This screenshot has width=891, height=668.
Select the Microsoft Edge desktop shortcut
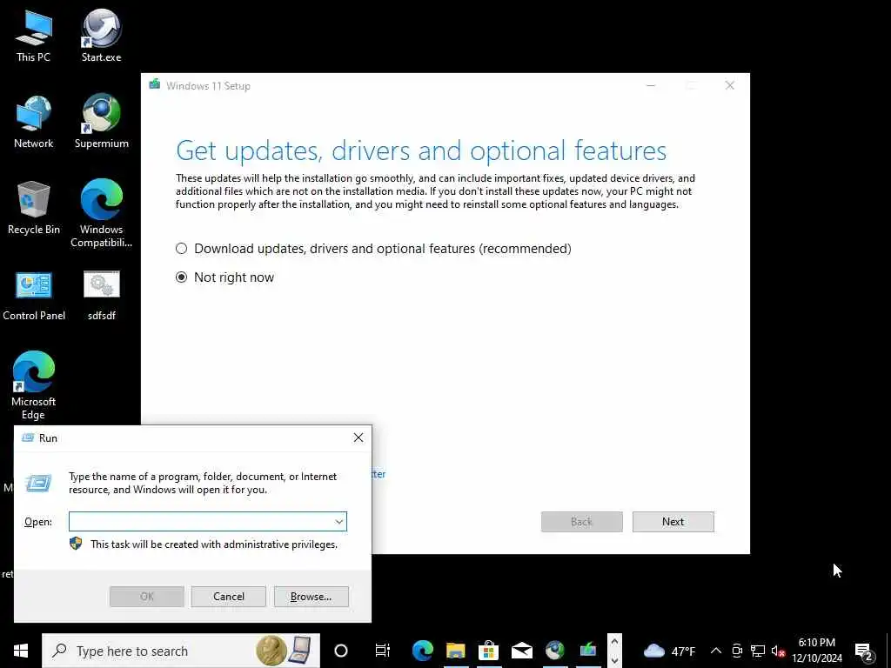pyautogui.click(x=34, y=385)
